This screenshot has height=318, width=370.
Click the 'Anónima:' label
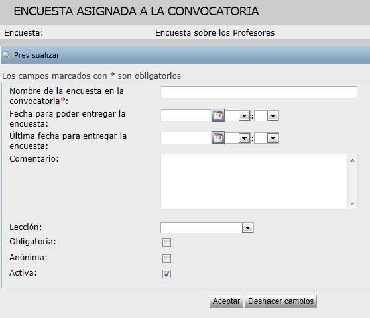pyautogui.click(x=29, y=258)
